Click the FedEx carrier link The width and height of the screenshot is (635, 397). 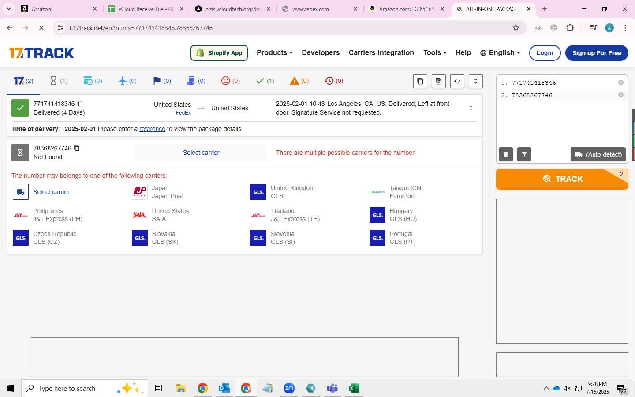[183, 113]
